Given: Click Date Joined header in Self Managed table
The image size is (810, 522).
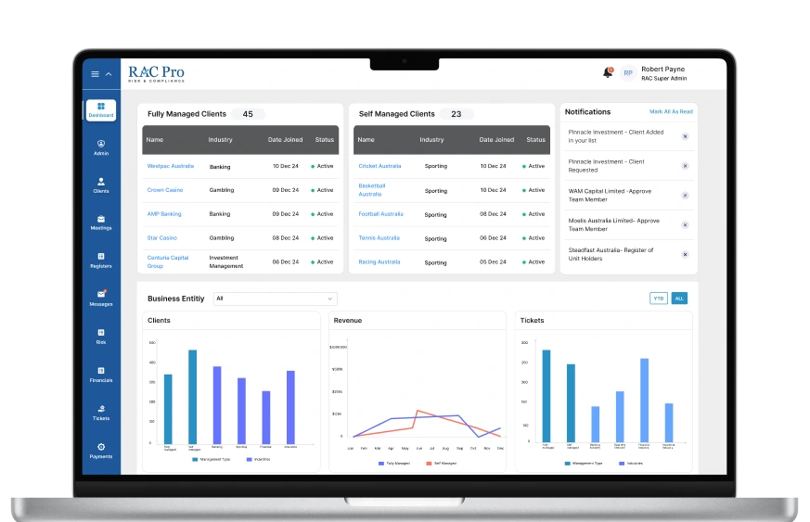Looking at the screenshot, I should coord(496,139).
